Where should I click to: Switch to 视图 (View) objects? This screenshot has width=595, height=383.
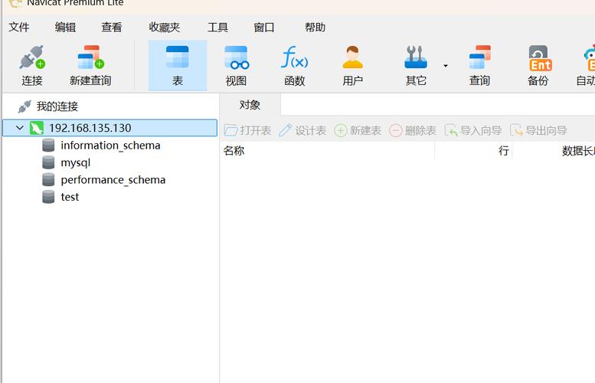[236, 66]
